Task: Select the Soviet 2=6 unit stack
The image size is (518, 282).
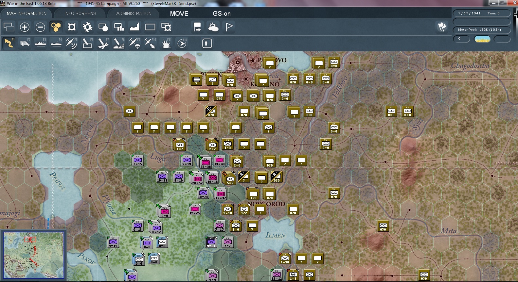Action: [x=237, y=161]
